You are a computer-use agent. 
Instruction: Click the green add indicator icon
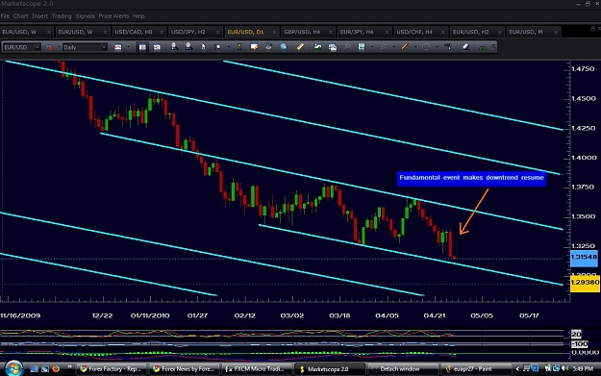(317, 47)
